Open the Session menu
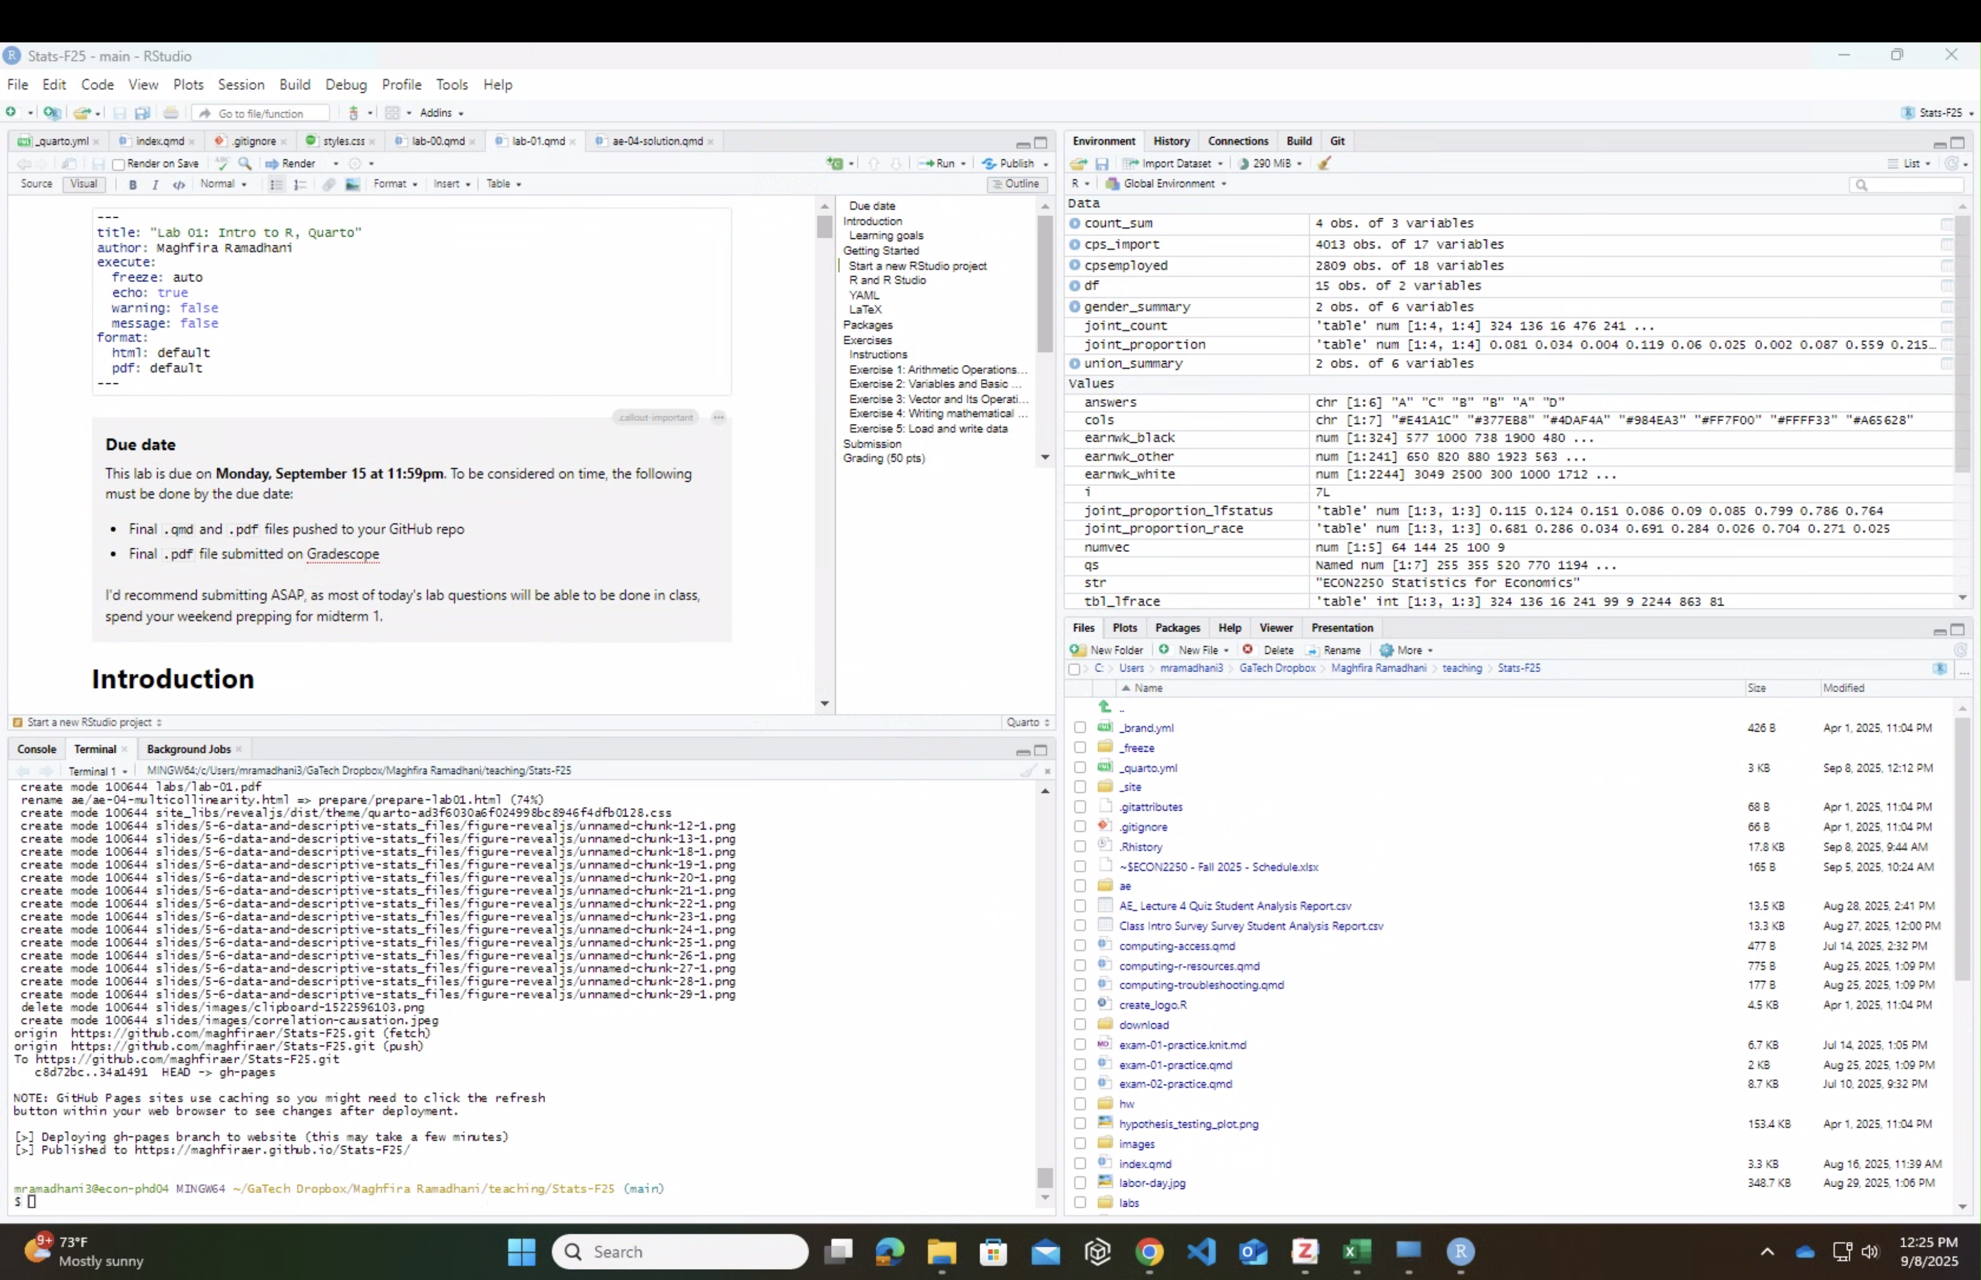This screenshot has width=1981, height=1280. click(x=241, y=85)
